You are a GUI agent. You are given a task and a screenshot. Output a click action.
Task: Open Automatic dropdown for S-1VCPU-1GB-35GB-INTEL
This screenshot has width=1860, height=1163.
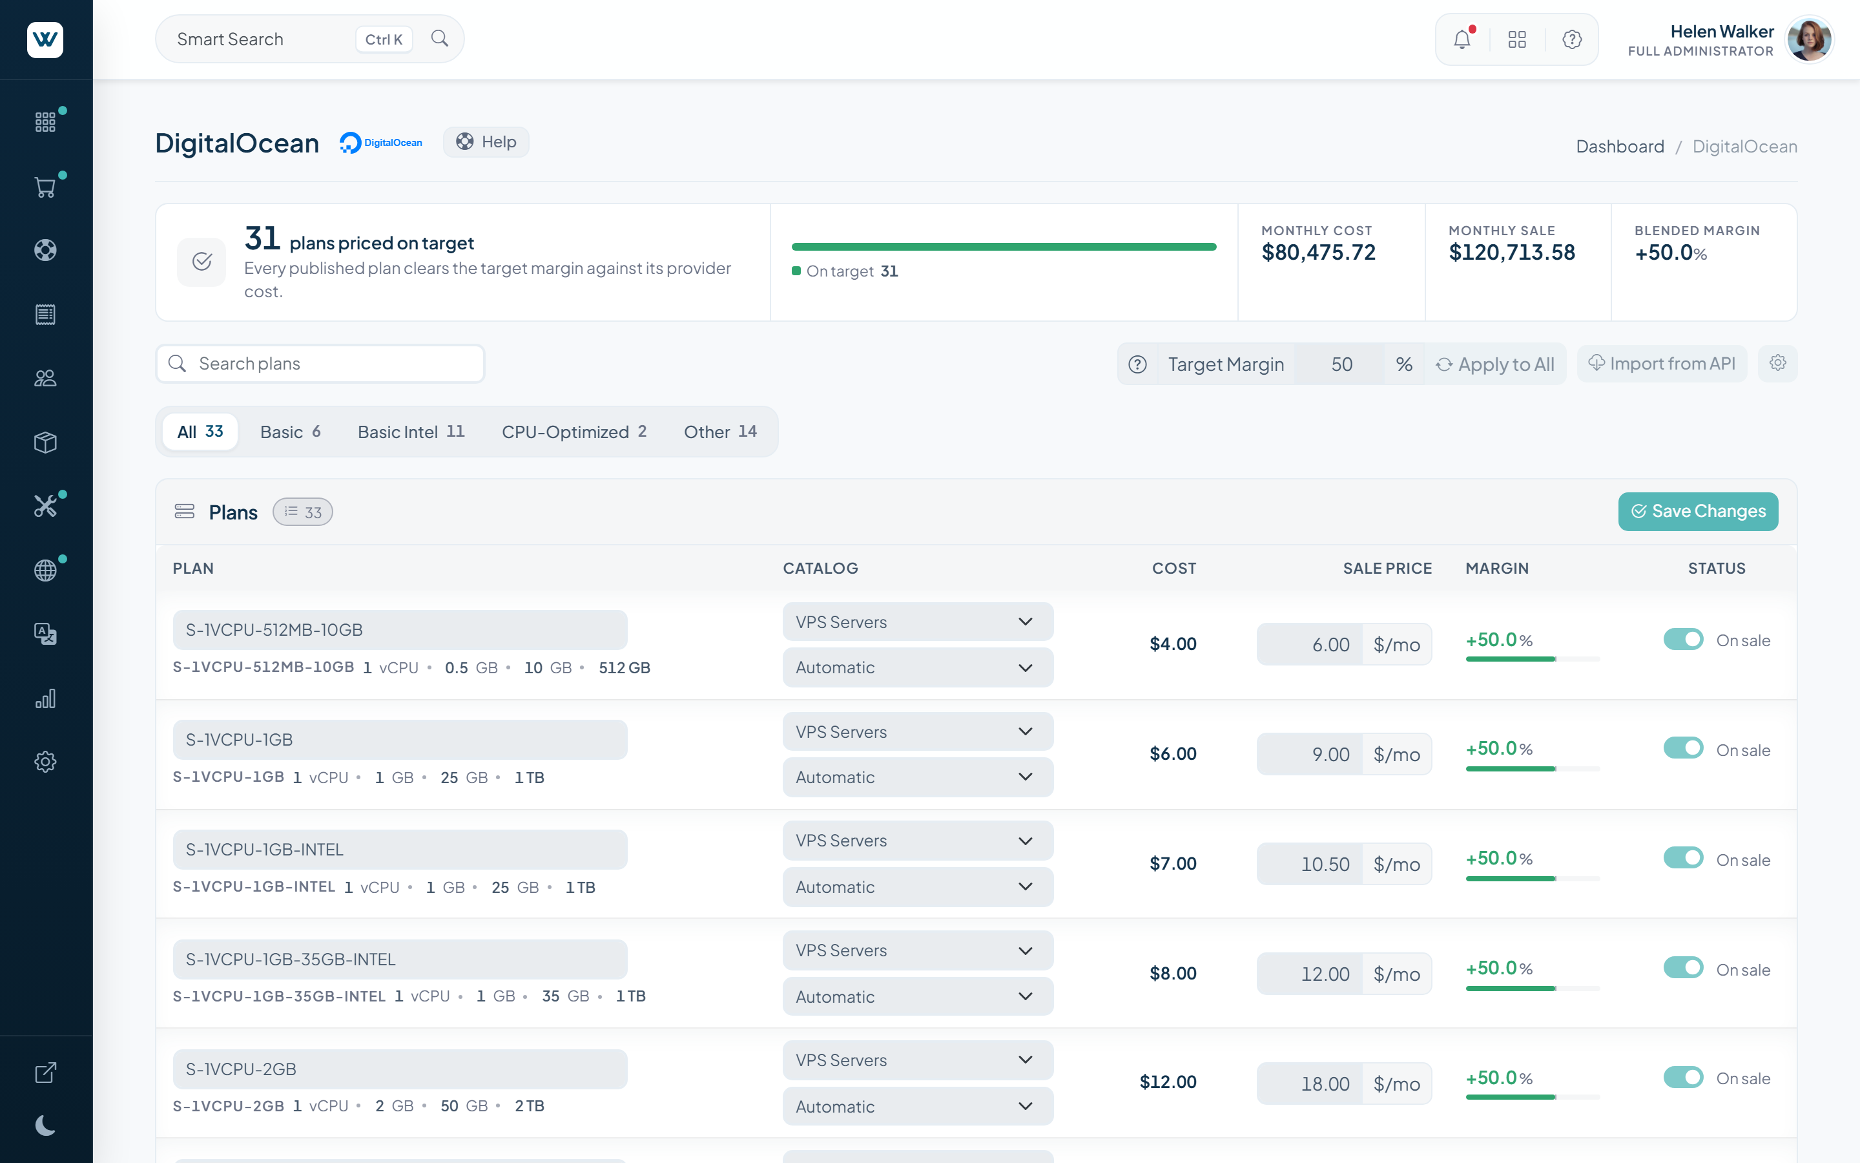pyautogui.click(x=918, y=997)
